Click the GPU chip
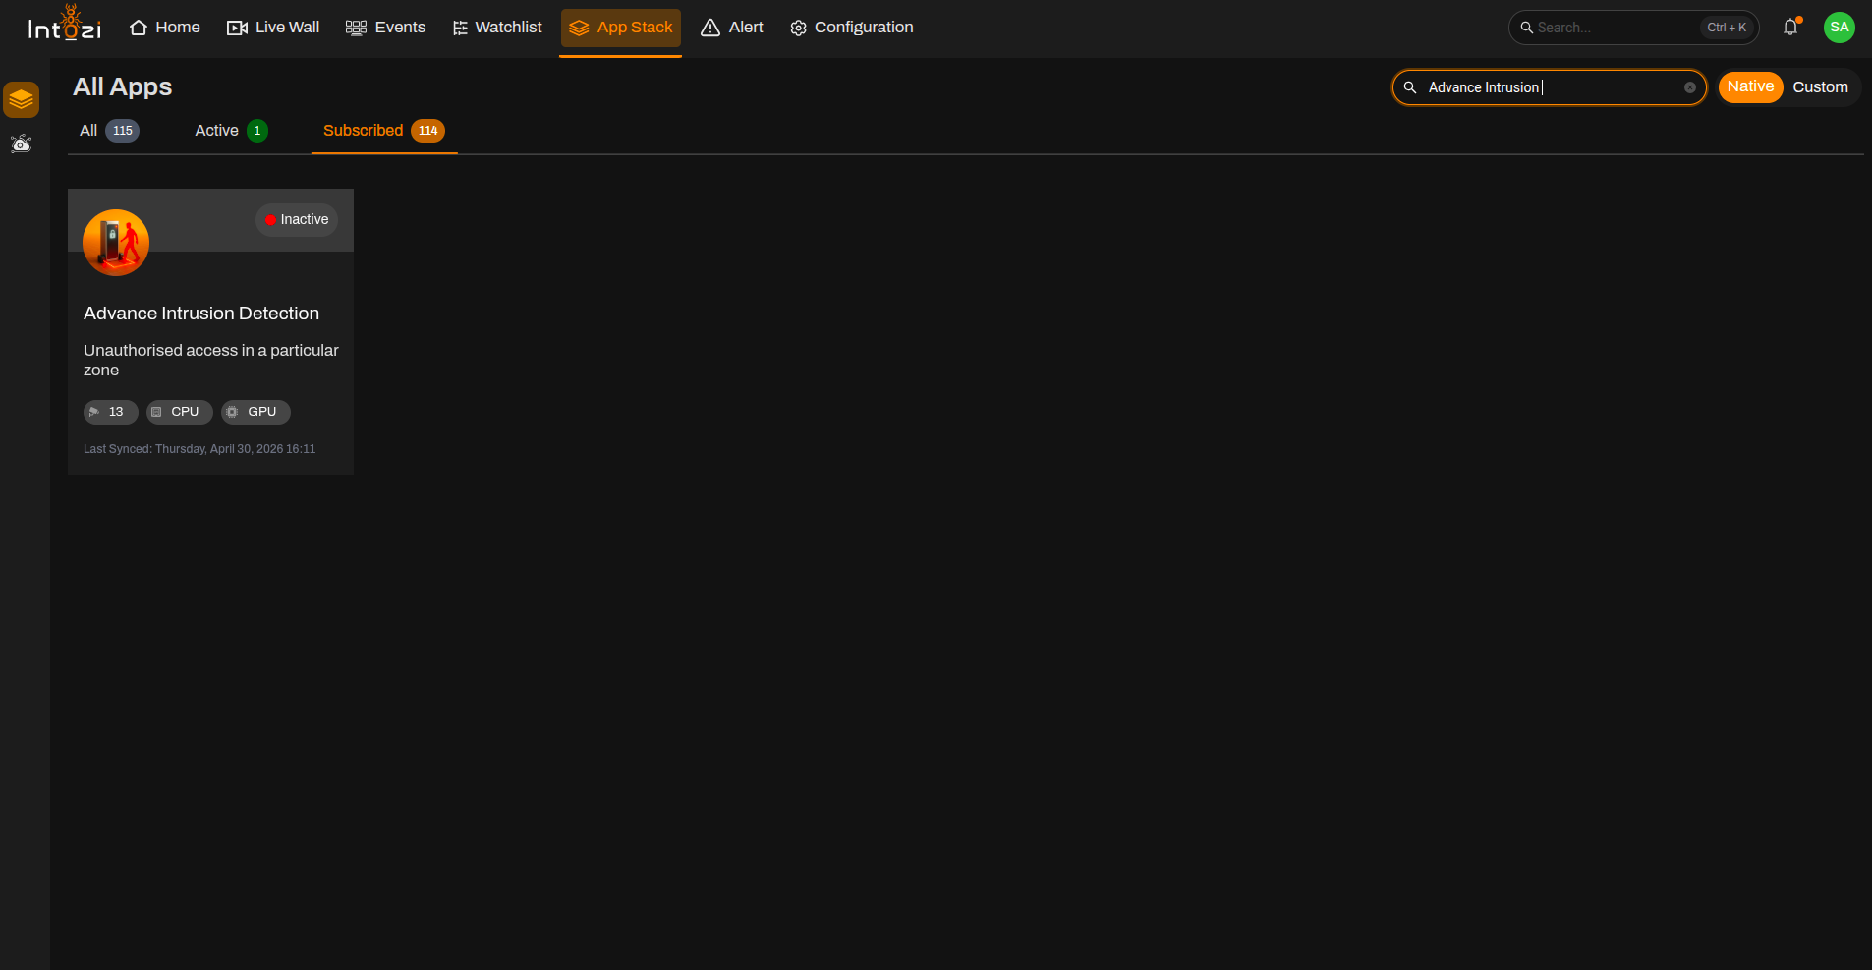 click(x=255, y=412)
